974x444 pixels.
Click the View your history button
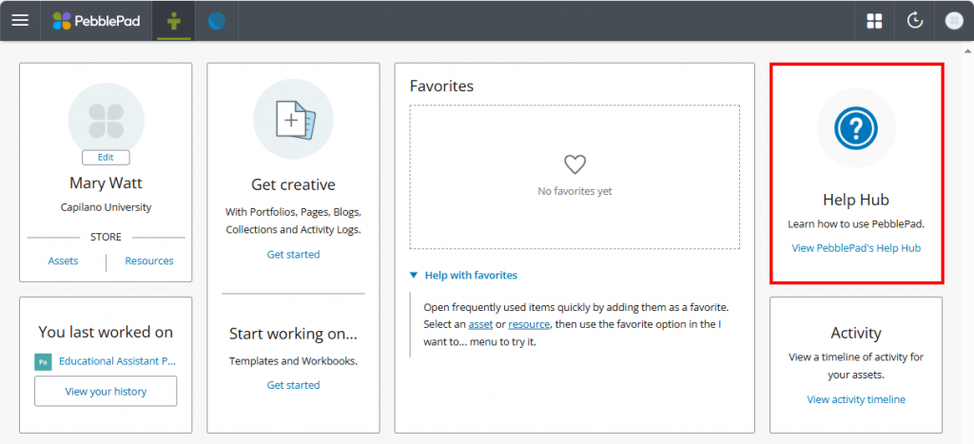pos(106,391)
